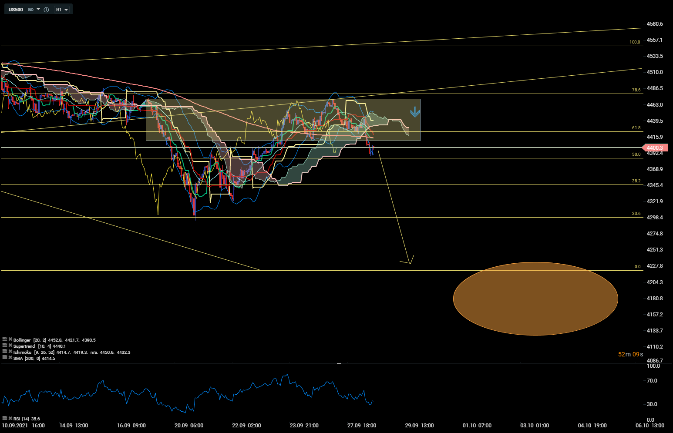Click the RSI 30.0 scale label

tap(652, 404)
